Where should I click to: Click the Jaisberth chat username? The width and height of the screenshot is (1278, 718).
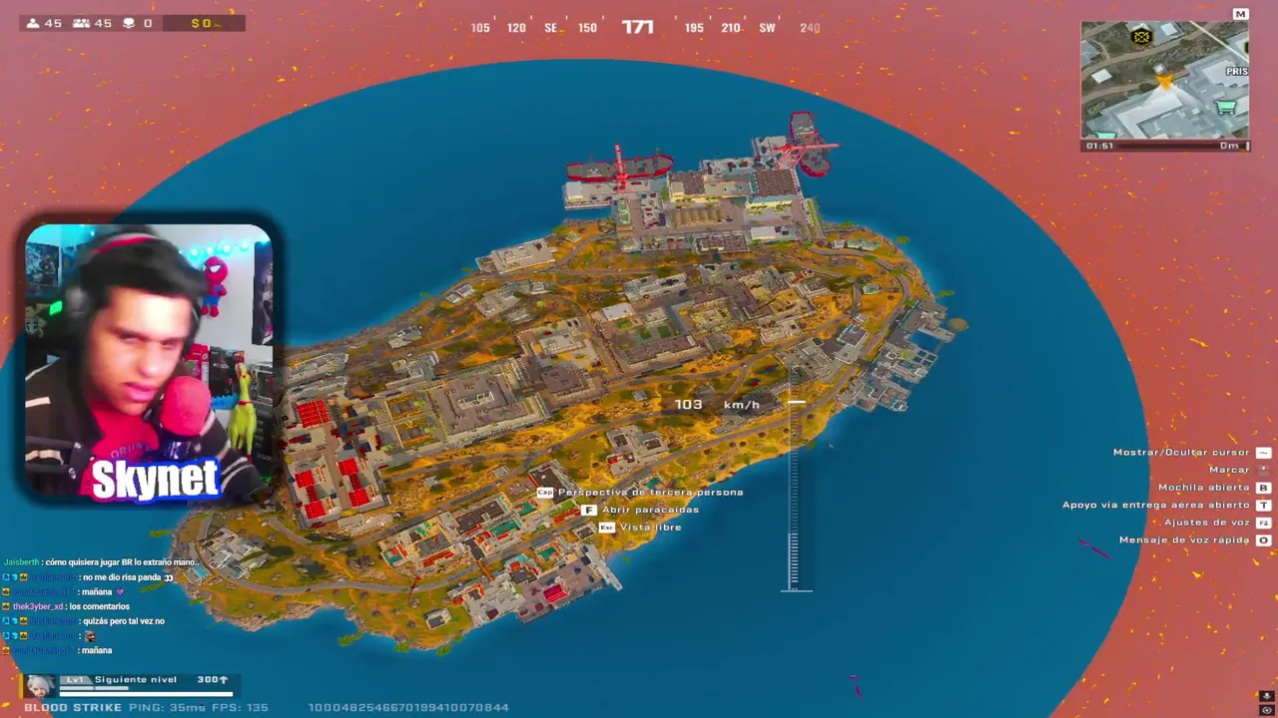tap(20, 562)
